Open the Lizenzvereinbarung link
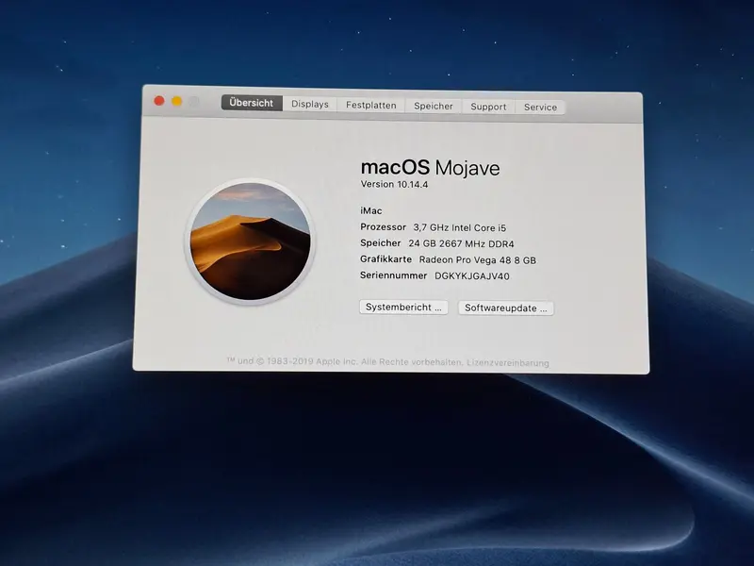The width and height of the screenshot is (754, 566). coord(507,363)
